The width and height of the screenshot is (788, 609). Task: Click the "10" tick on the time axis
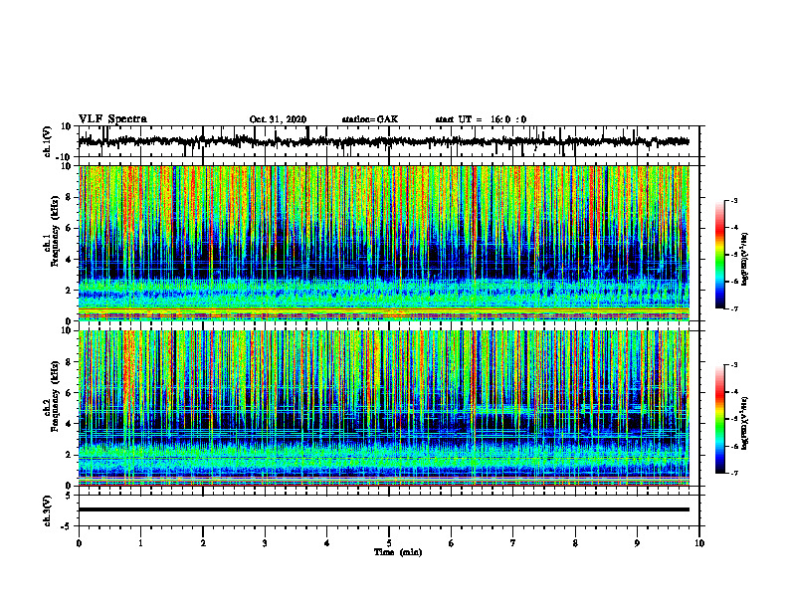point(699,543)
